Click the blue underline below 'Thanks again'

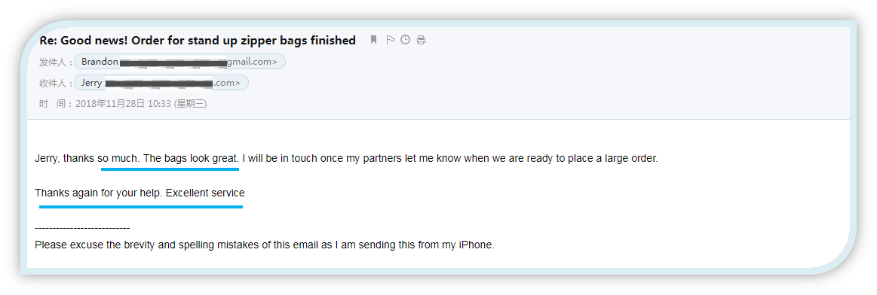click(141, 207)
